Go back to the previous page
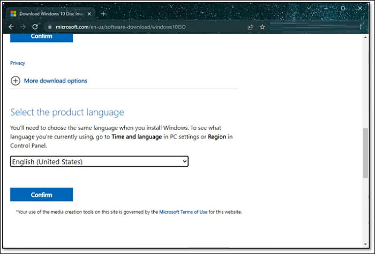This screenshot has width=375, height=254. [x=11, y=27]
